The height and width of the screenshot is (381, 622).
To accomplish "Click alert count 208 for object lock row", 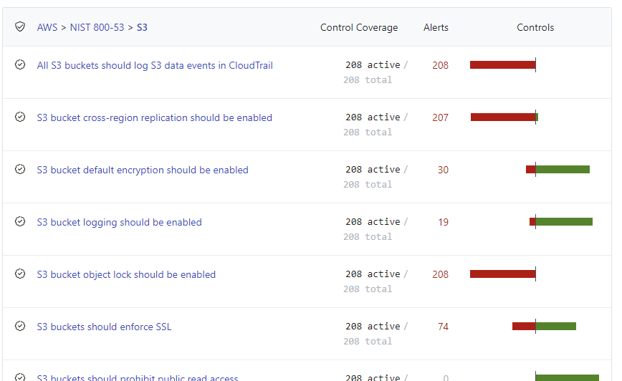I will [440, 275].
